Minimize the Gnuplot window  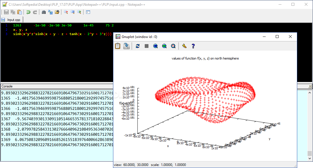pos(264,37)
